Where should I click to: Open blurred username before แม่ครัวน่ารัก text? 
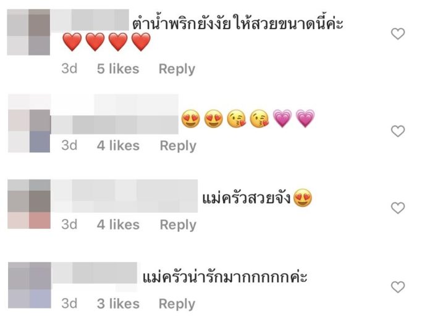click(x=94, y=273)
